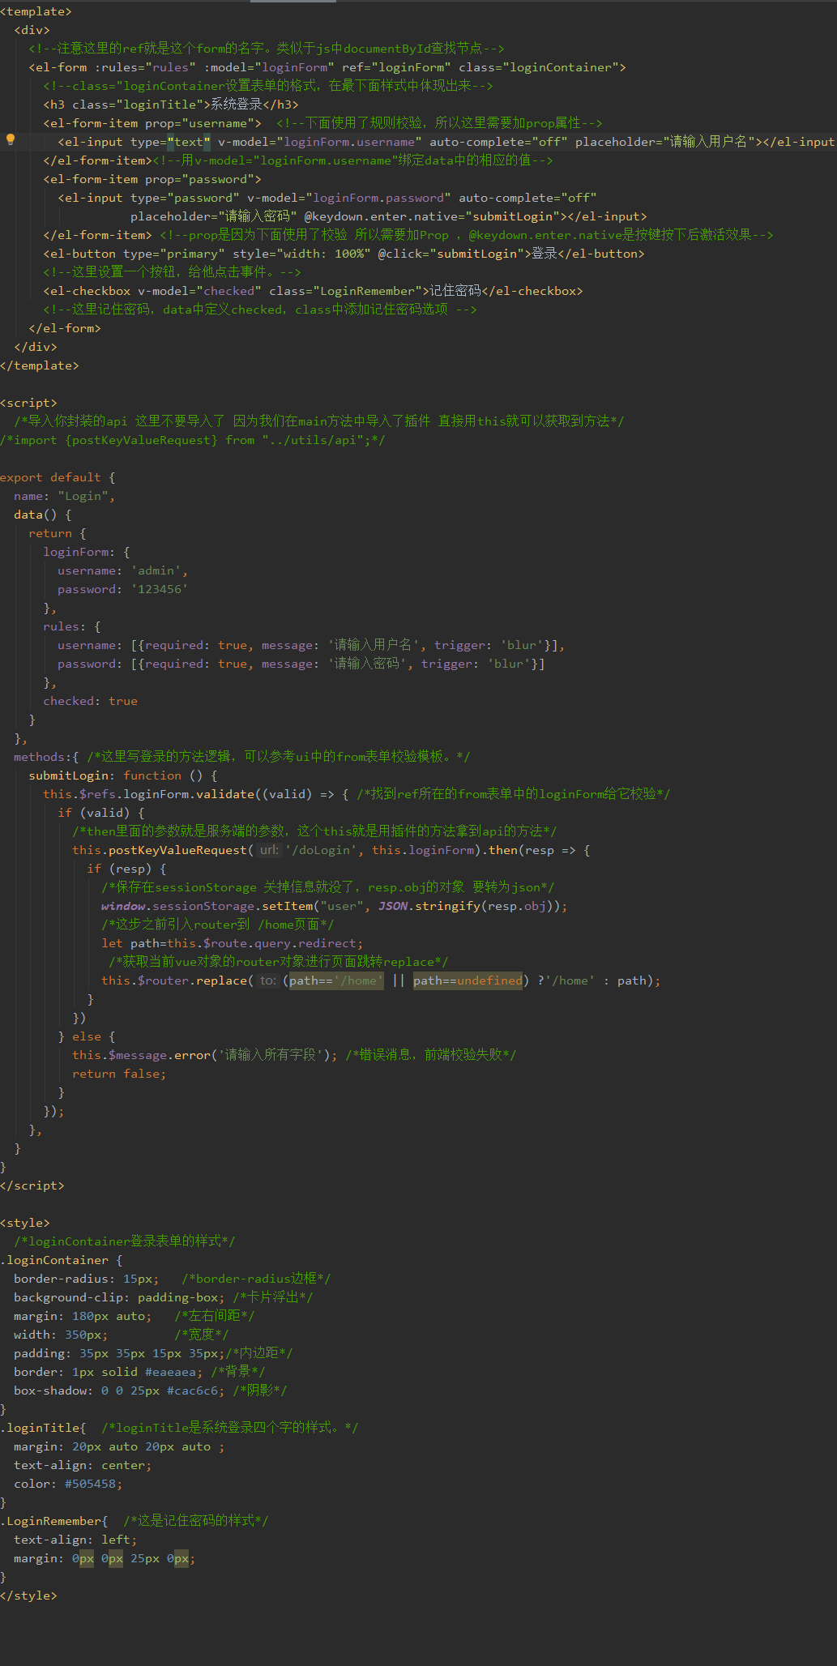Click text-align: left declaration

click(75, 1540)
